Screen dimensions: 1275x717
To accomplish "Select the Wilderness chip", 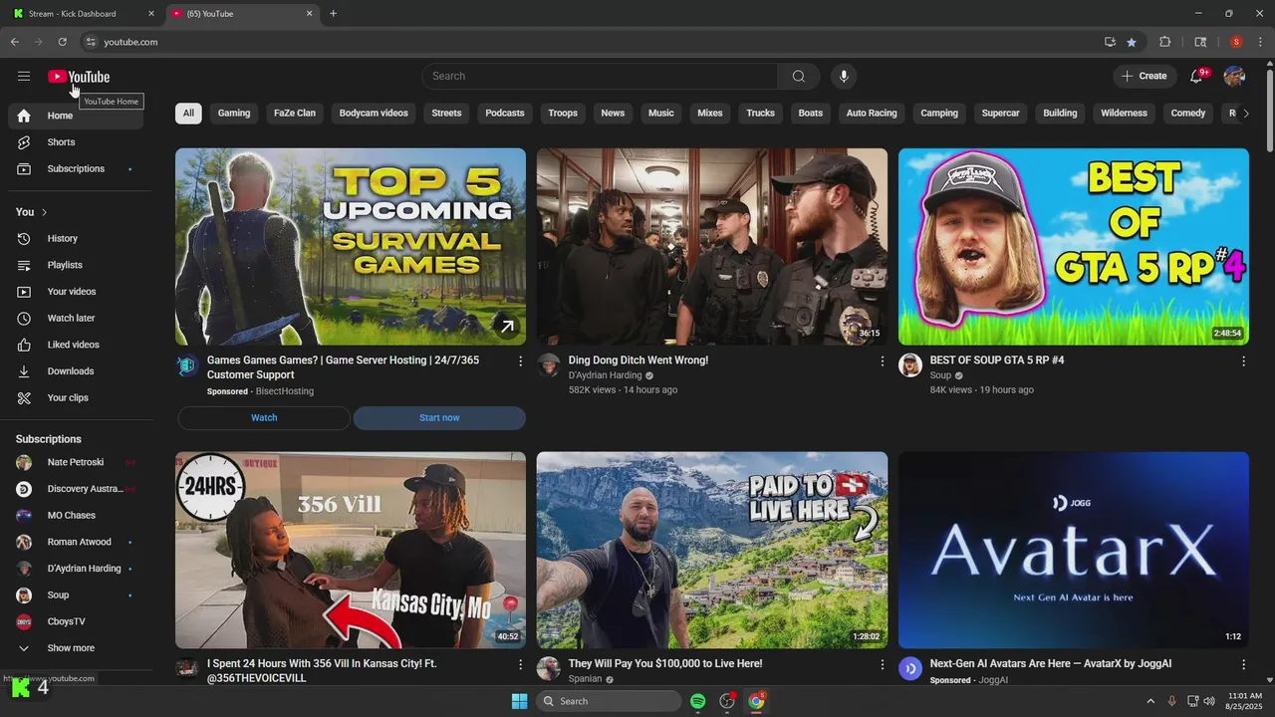I will pyautogui.click(x=1124, y=114).
